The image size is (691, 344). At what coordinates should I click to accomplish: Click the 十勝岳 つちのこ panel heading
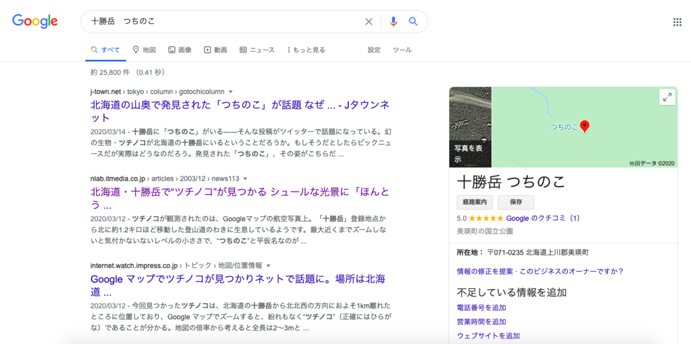(511, 182)
